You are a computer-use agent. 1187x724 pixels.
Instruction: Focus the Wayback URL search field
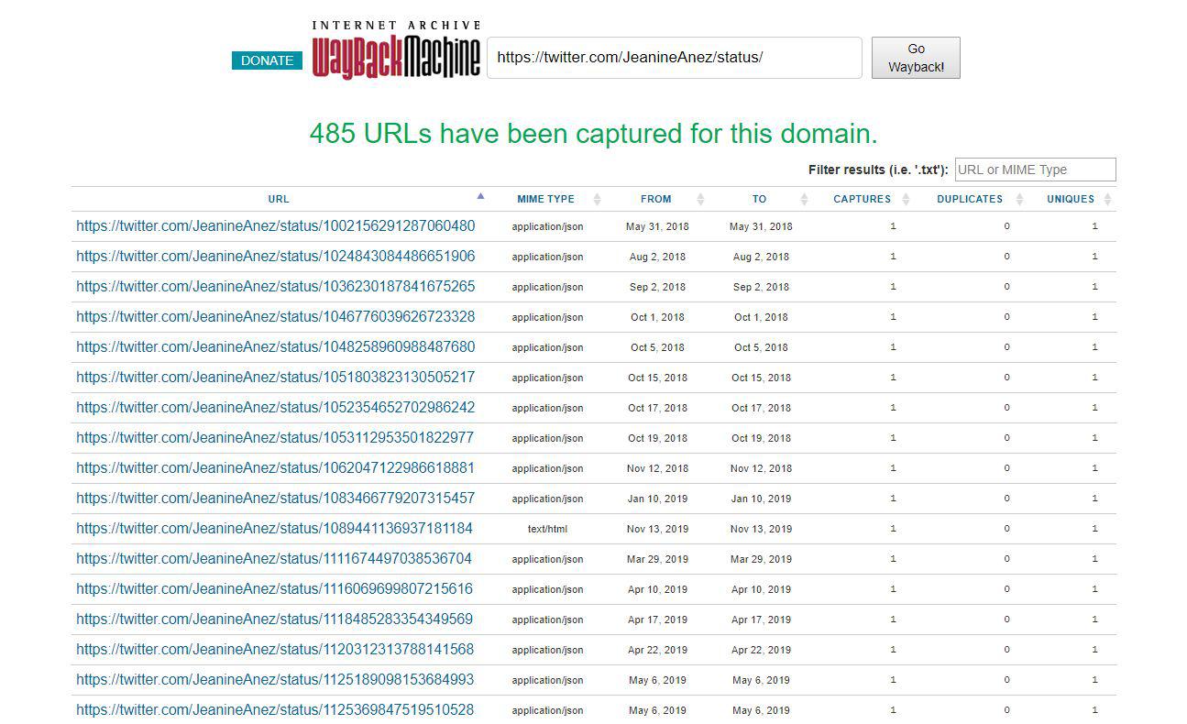coord(674,58)
